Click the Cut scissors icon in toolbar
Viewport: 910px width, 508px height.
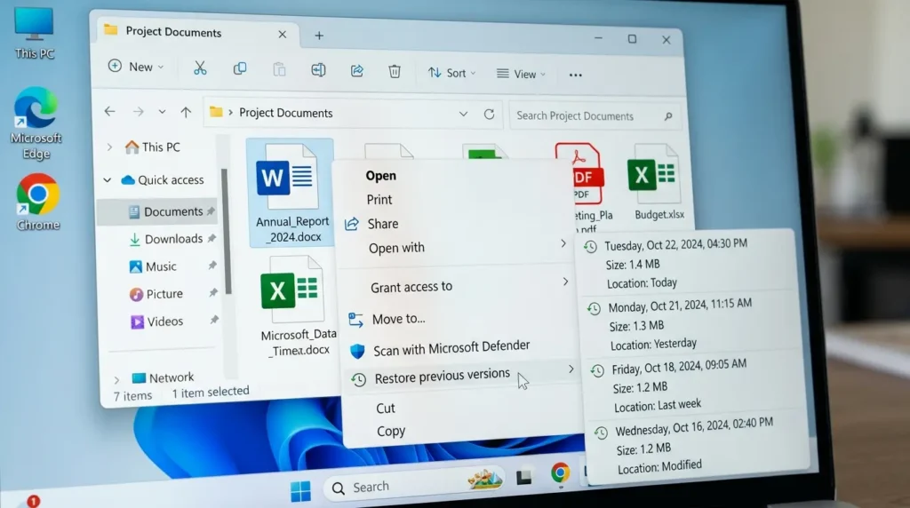click(200, 68)
